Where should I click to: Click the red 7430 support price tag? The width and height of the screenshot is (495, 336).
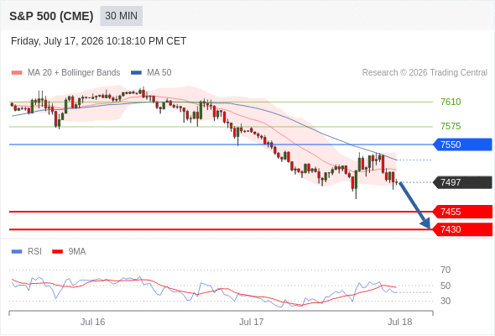pyautogui.click(x=462, y=229)
